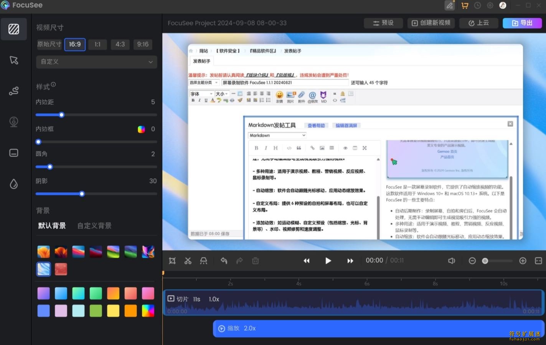Select the 9:16 aspect ratio
This screenshot has height=345, width=546.
(143, 44)
